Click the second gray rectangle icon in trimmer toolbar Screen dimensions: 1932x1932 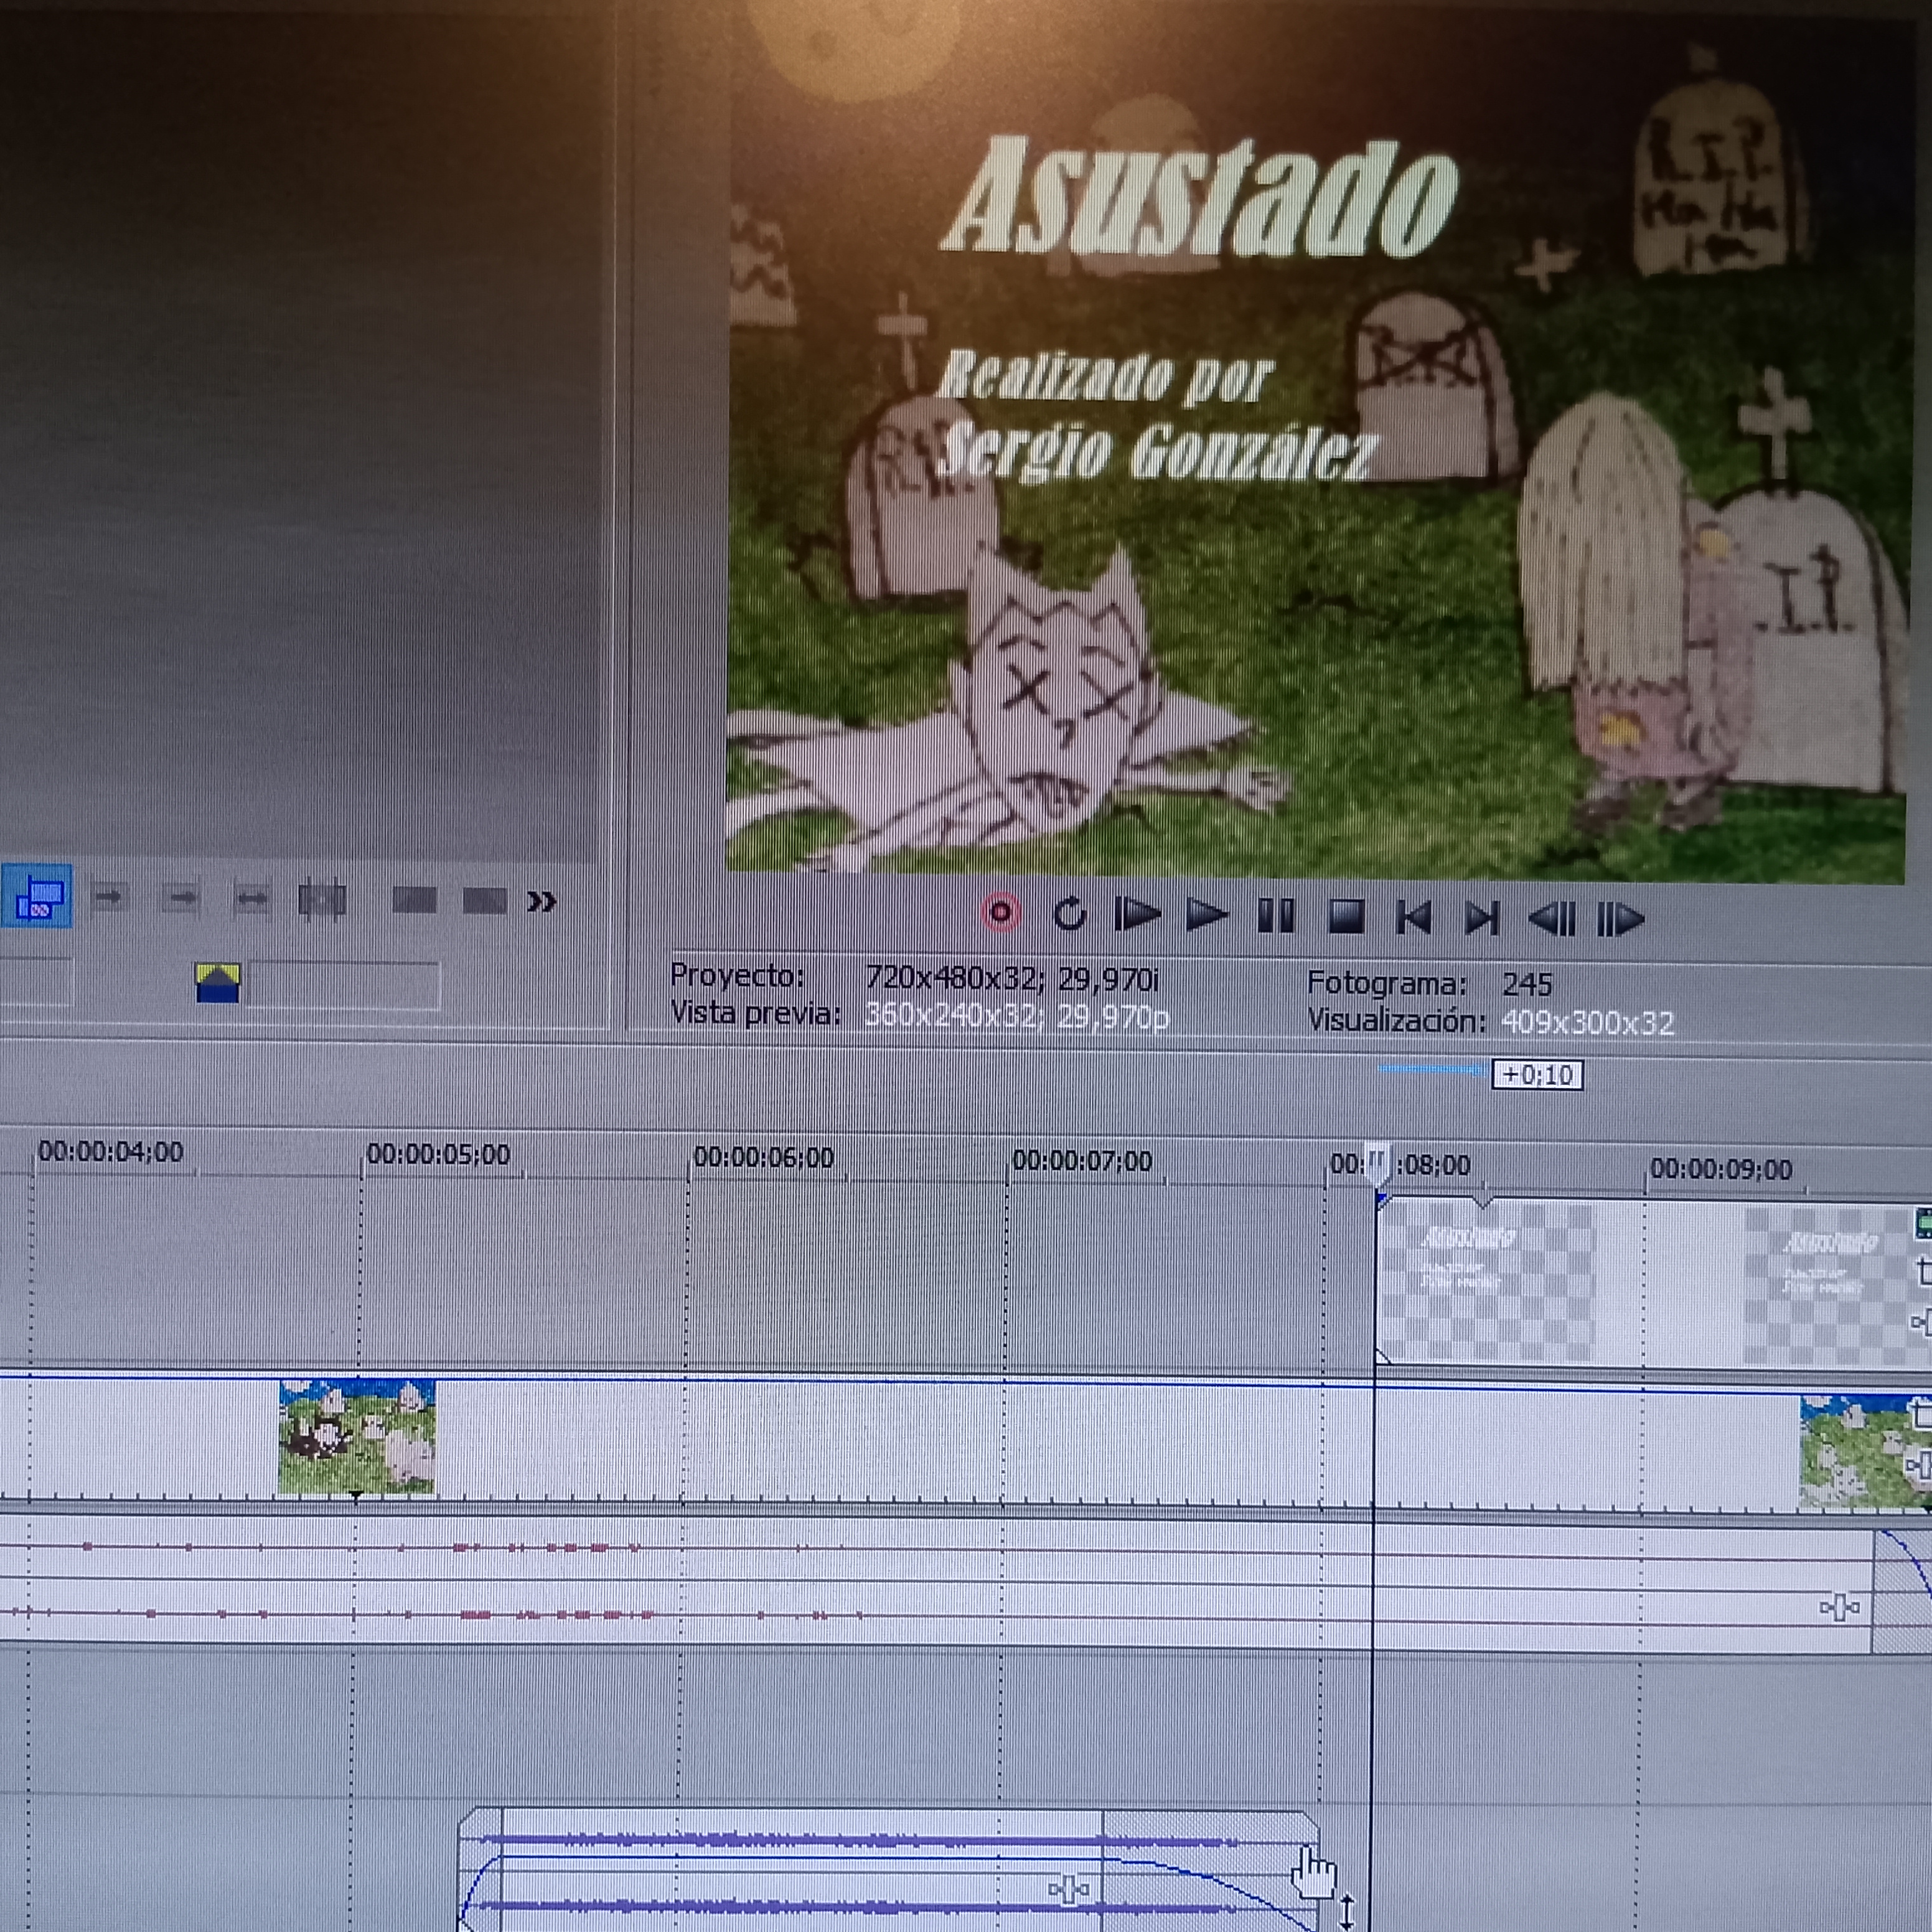coord(485,902)
